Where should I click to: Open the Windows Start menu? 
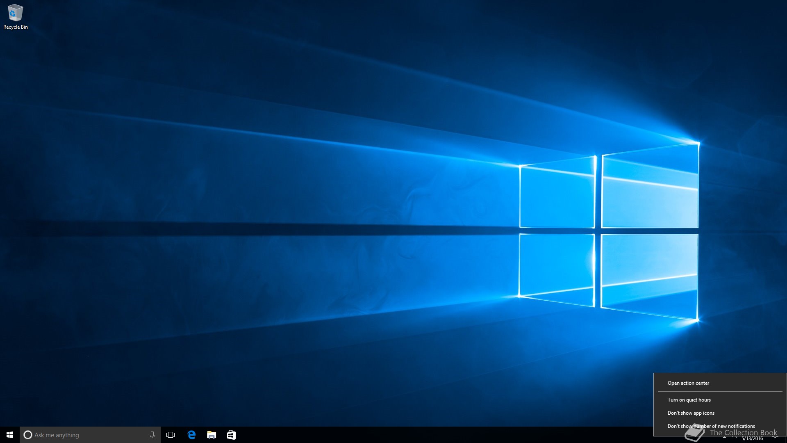click(10, 435)
